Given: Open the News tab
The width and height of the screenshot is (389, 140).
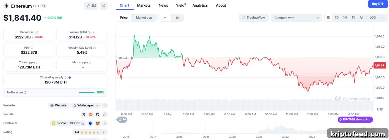Looking at the screenshot, I should (x=163, y=5).
